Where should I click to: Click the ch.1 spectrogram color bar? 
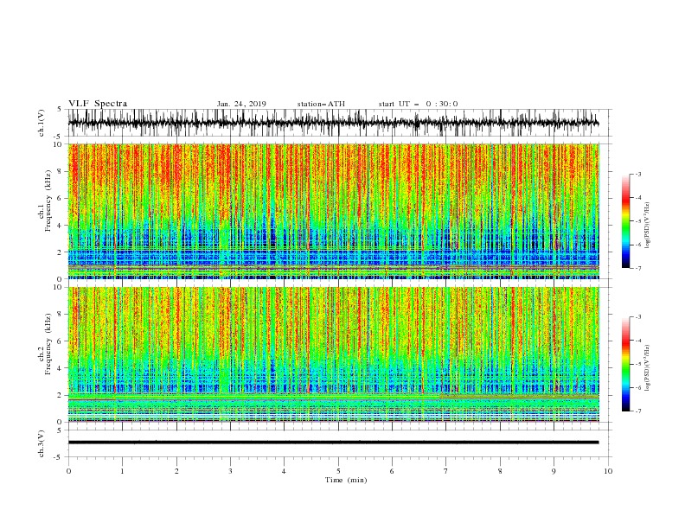[x=625, y=221]
